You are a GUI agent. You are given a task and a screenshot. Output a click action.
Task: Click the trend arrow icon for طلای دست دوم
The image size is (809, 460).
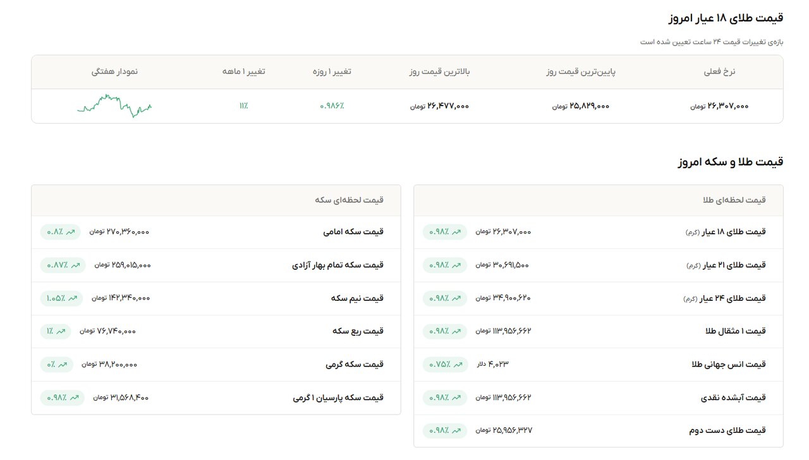pyautogui.click(x=456, y=431)
